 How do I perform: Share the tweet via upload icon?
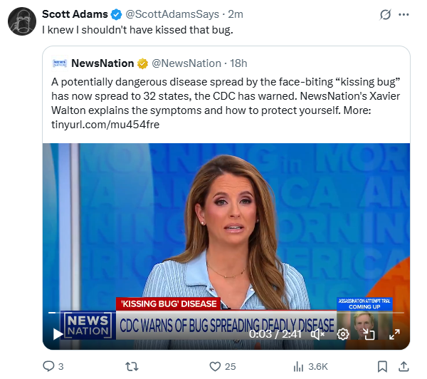(x=404, y=366)
